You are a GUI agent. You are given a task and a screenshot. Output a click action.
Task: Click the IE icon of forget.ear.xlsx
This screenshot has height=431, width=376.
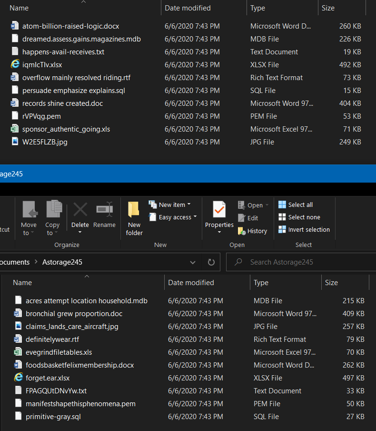click(x=18, y=378)
